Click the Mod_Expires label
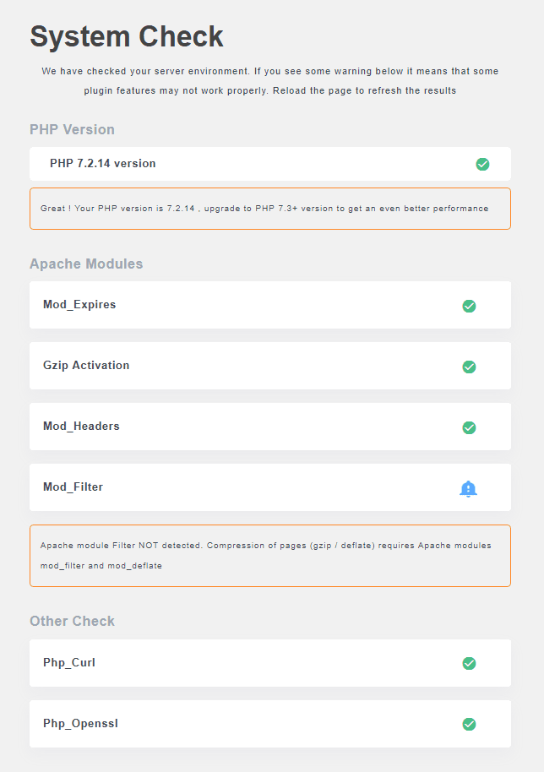Screen dimensions: 544x772 (x=79, y=305)
